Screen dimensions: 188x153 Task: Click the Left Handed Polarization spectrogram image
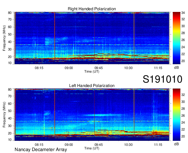coord(92,114)
